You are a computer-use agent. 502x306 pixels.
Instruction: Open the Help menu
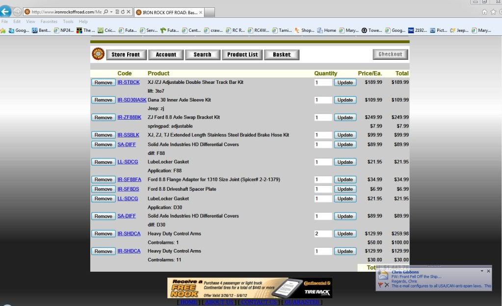click(83, 22)
